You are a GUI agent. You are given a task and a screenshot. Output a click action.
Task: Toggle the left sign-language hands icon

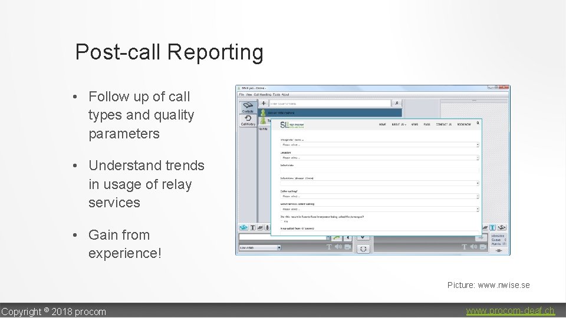[243, 227]
